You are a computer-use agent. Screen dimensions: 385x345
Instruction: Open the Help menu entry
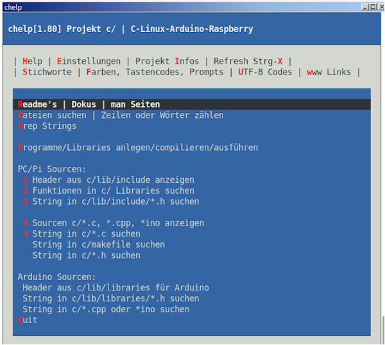click(x=32, y=62)
